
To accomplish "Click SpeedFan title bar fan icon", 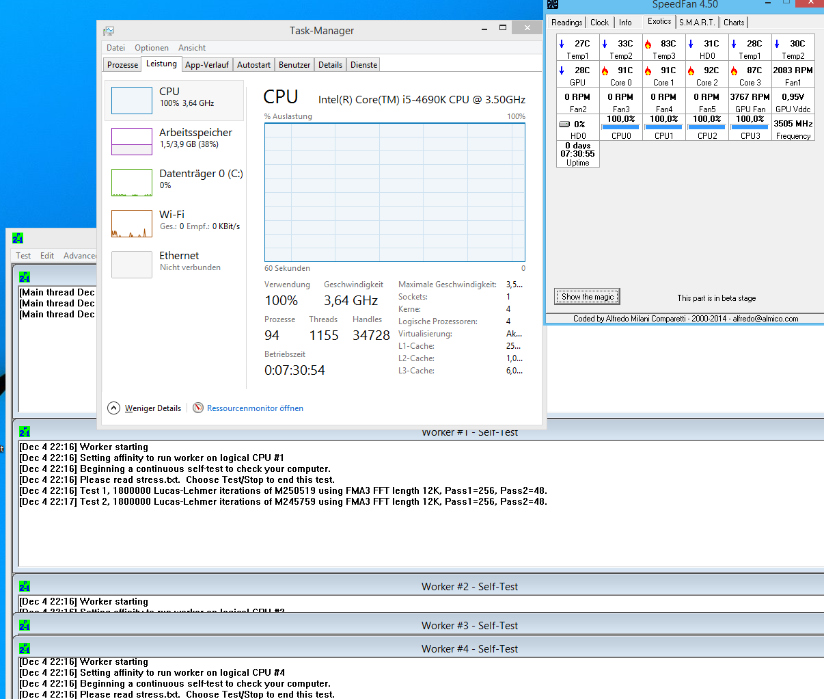I will pyautogui.click(x=553, y=4).
